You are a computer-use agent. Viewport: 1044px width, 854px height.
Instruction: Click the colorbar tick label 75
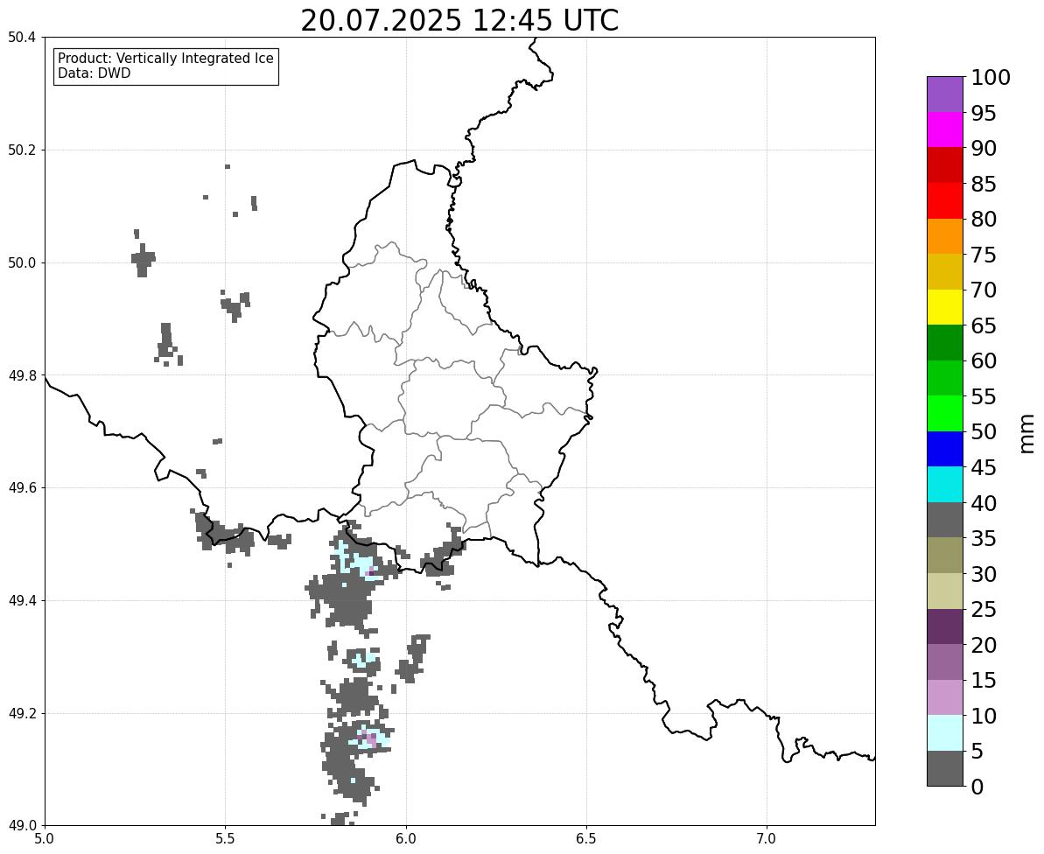pos(984,255)
